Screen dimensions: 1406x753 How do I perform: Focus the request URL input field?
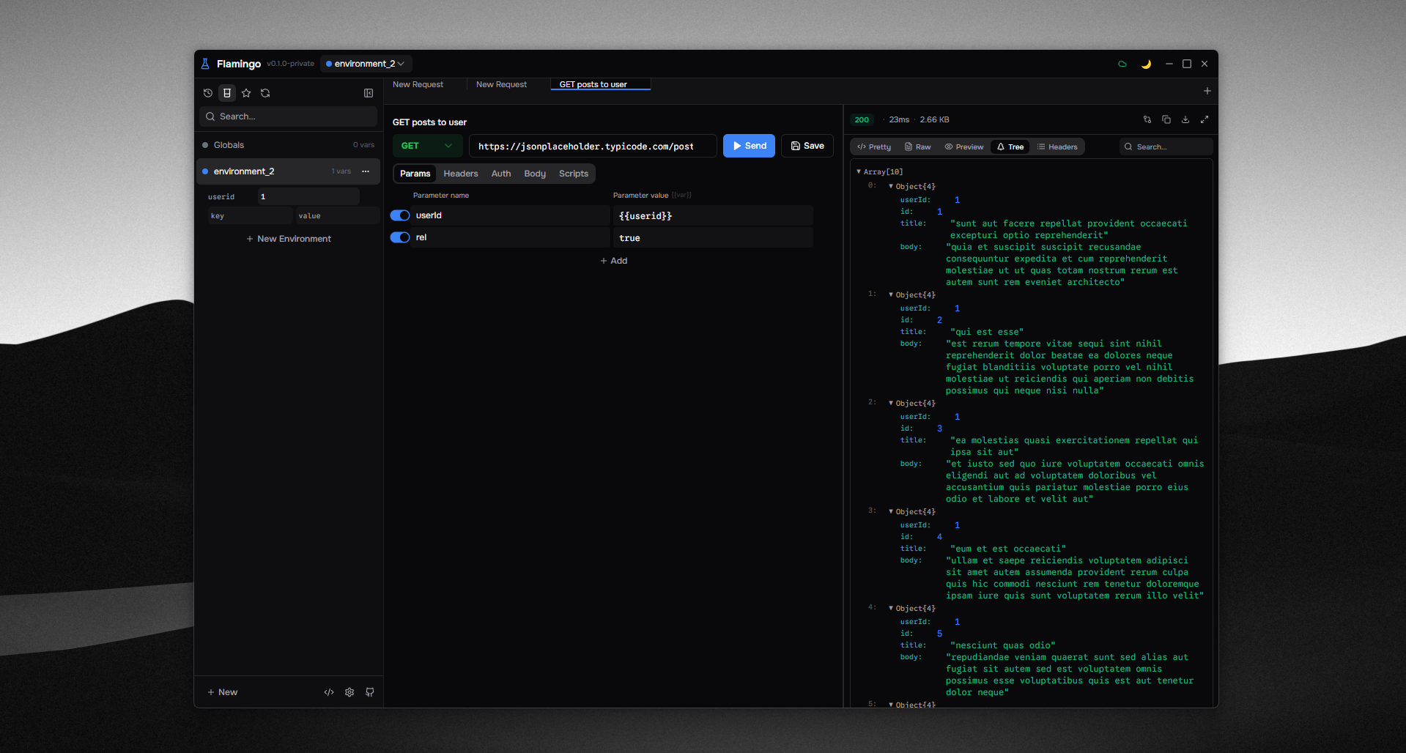(x=593, y=146)
